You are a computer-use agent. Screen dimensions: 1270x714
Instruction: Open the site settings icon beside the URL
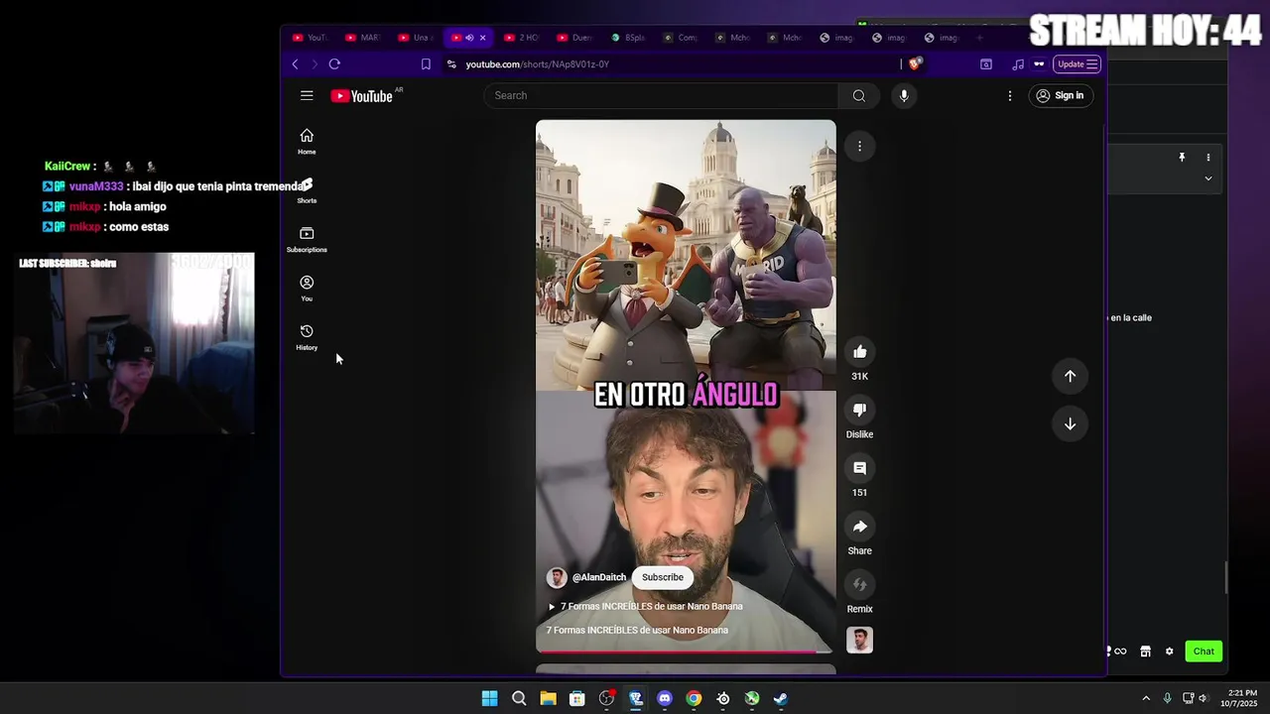tap(451, 64)
